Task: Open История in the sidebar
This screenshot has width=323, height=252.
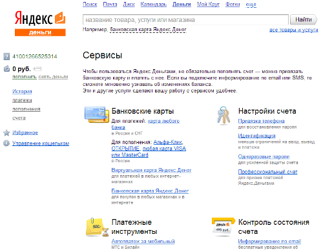Action: tap(22, 91)
